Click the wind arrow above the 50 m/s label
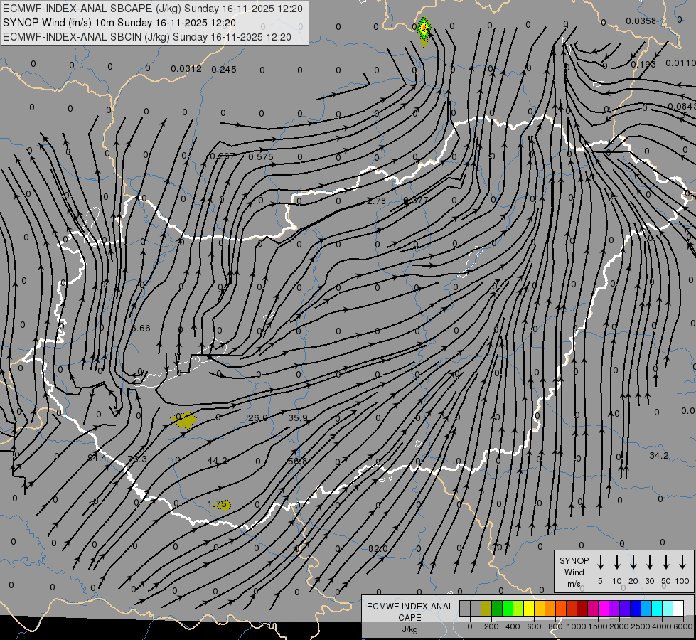696x640 pixels. pyautogui.click(x=666, y=562)
